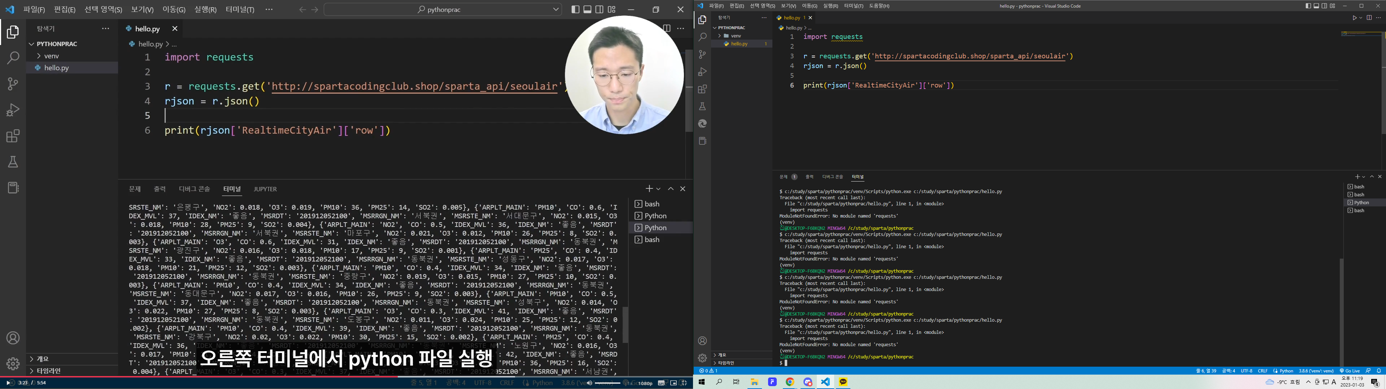Open 보기(V) menu in right VS Code
The width and height of the screenshot is (1386, 389).
788,6
